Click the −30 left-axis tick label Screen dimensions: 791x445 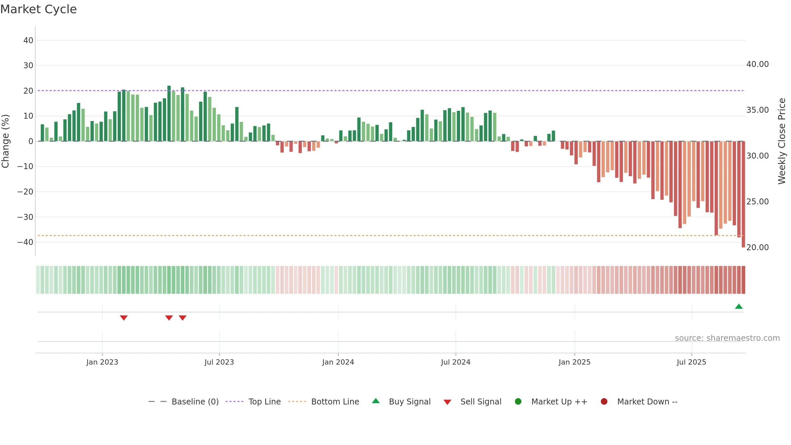[25, 217]
